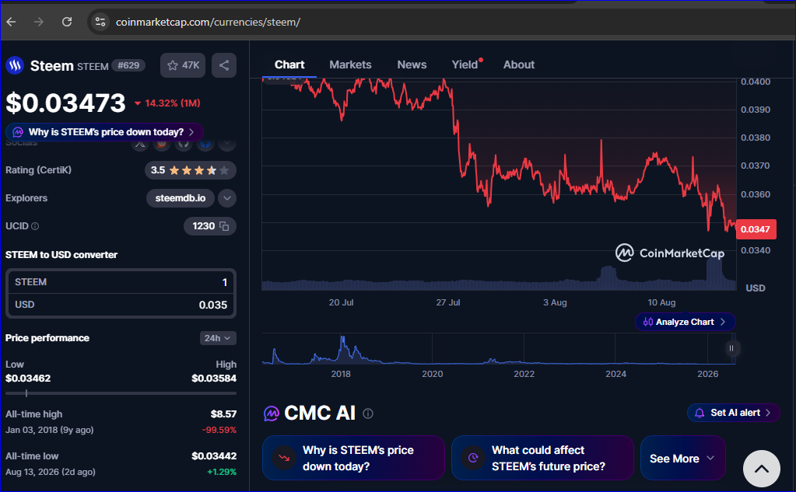This screenshot has height=492, width=796.
Task: Copy the UCID 1230 with copy icon
Action: (x=224, y=226)
